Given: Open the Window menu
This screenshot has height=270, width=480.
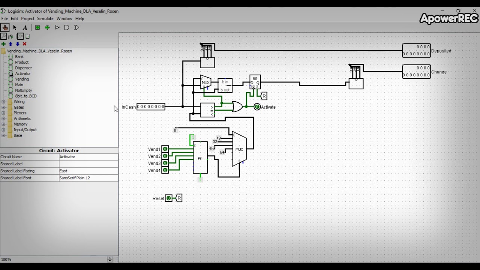Looking at the screenshot, I should [64, 18].
